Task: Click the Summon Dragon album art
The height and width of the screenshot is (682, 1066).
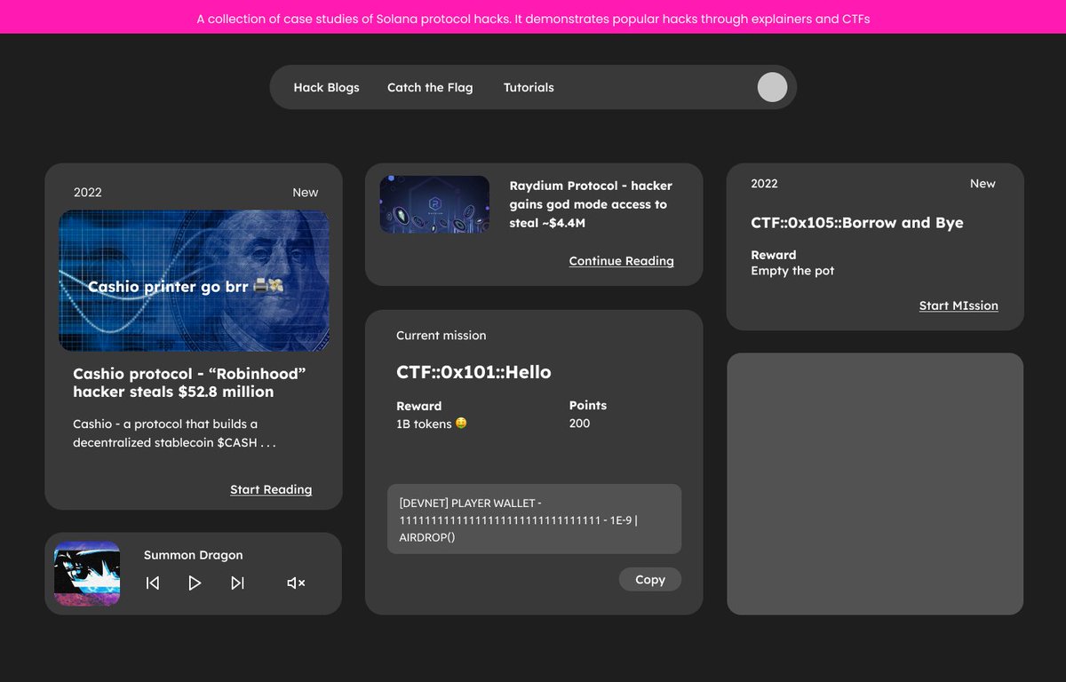Action: coord(87,574)
